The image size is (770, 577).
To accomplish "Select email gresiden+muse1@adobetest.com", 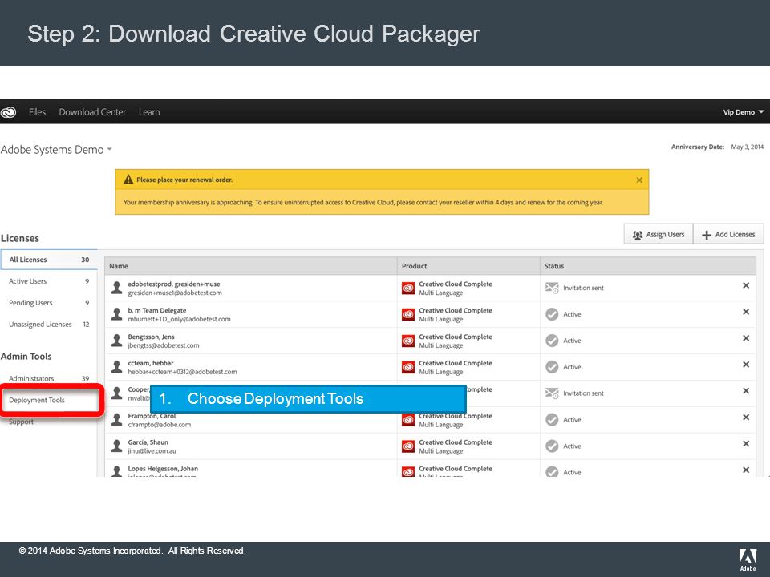I will tap(175, 293).
